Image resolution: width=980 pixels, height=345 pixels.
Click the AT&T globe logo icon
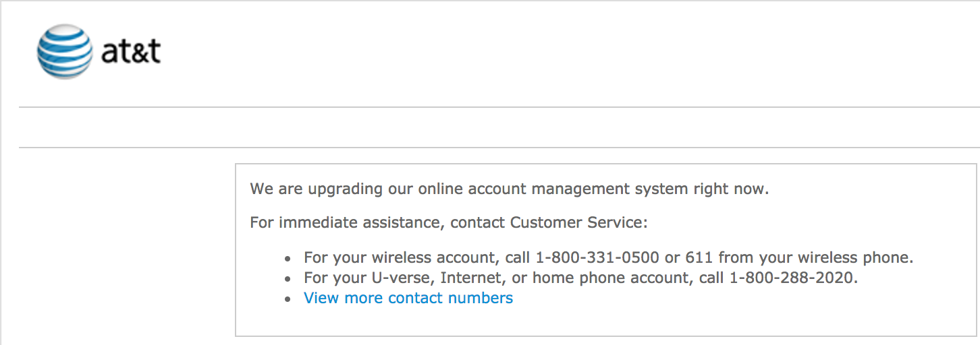pyautogui.click(x=65, y=51)
